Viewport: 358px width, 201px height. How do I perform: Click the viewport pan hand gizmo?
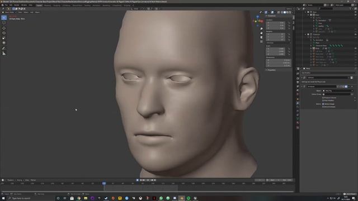pyautogui.click(x=261, y=33)
